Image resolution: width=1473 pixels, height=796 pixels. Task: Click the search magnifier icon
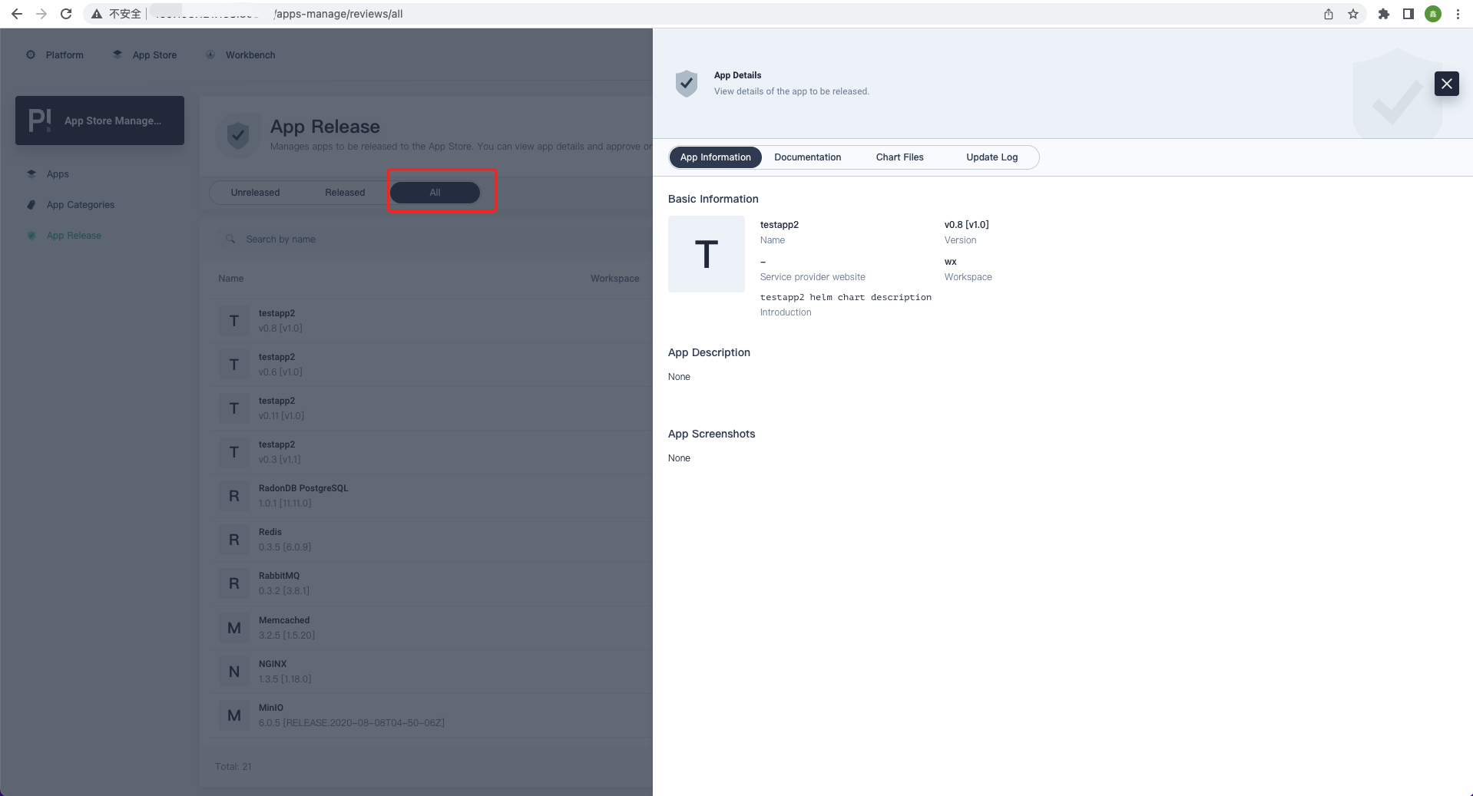click(x=230, y=239)
